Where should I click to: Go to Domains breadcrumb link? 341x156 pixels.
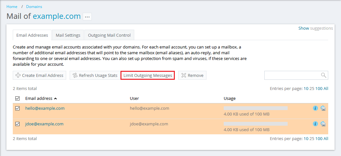(x=34, y=6)
